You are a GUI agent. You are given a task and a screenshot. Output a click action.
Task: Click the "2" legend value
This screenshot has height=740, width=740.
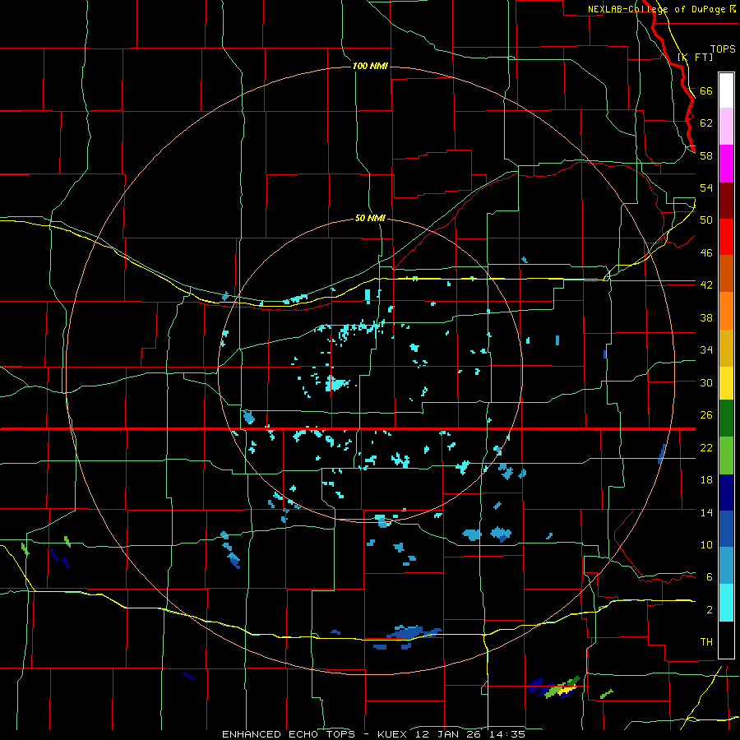click(x=710, y=609)
